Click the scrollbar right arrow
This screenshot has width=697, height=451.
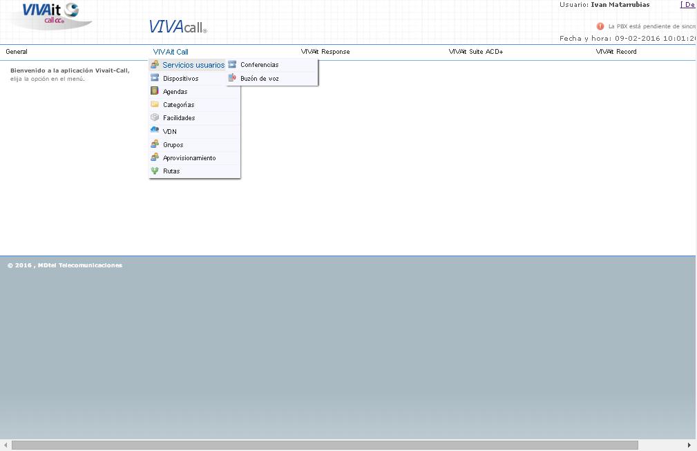[x=689, y=445]
